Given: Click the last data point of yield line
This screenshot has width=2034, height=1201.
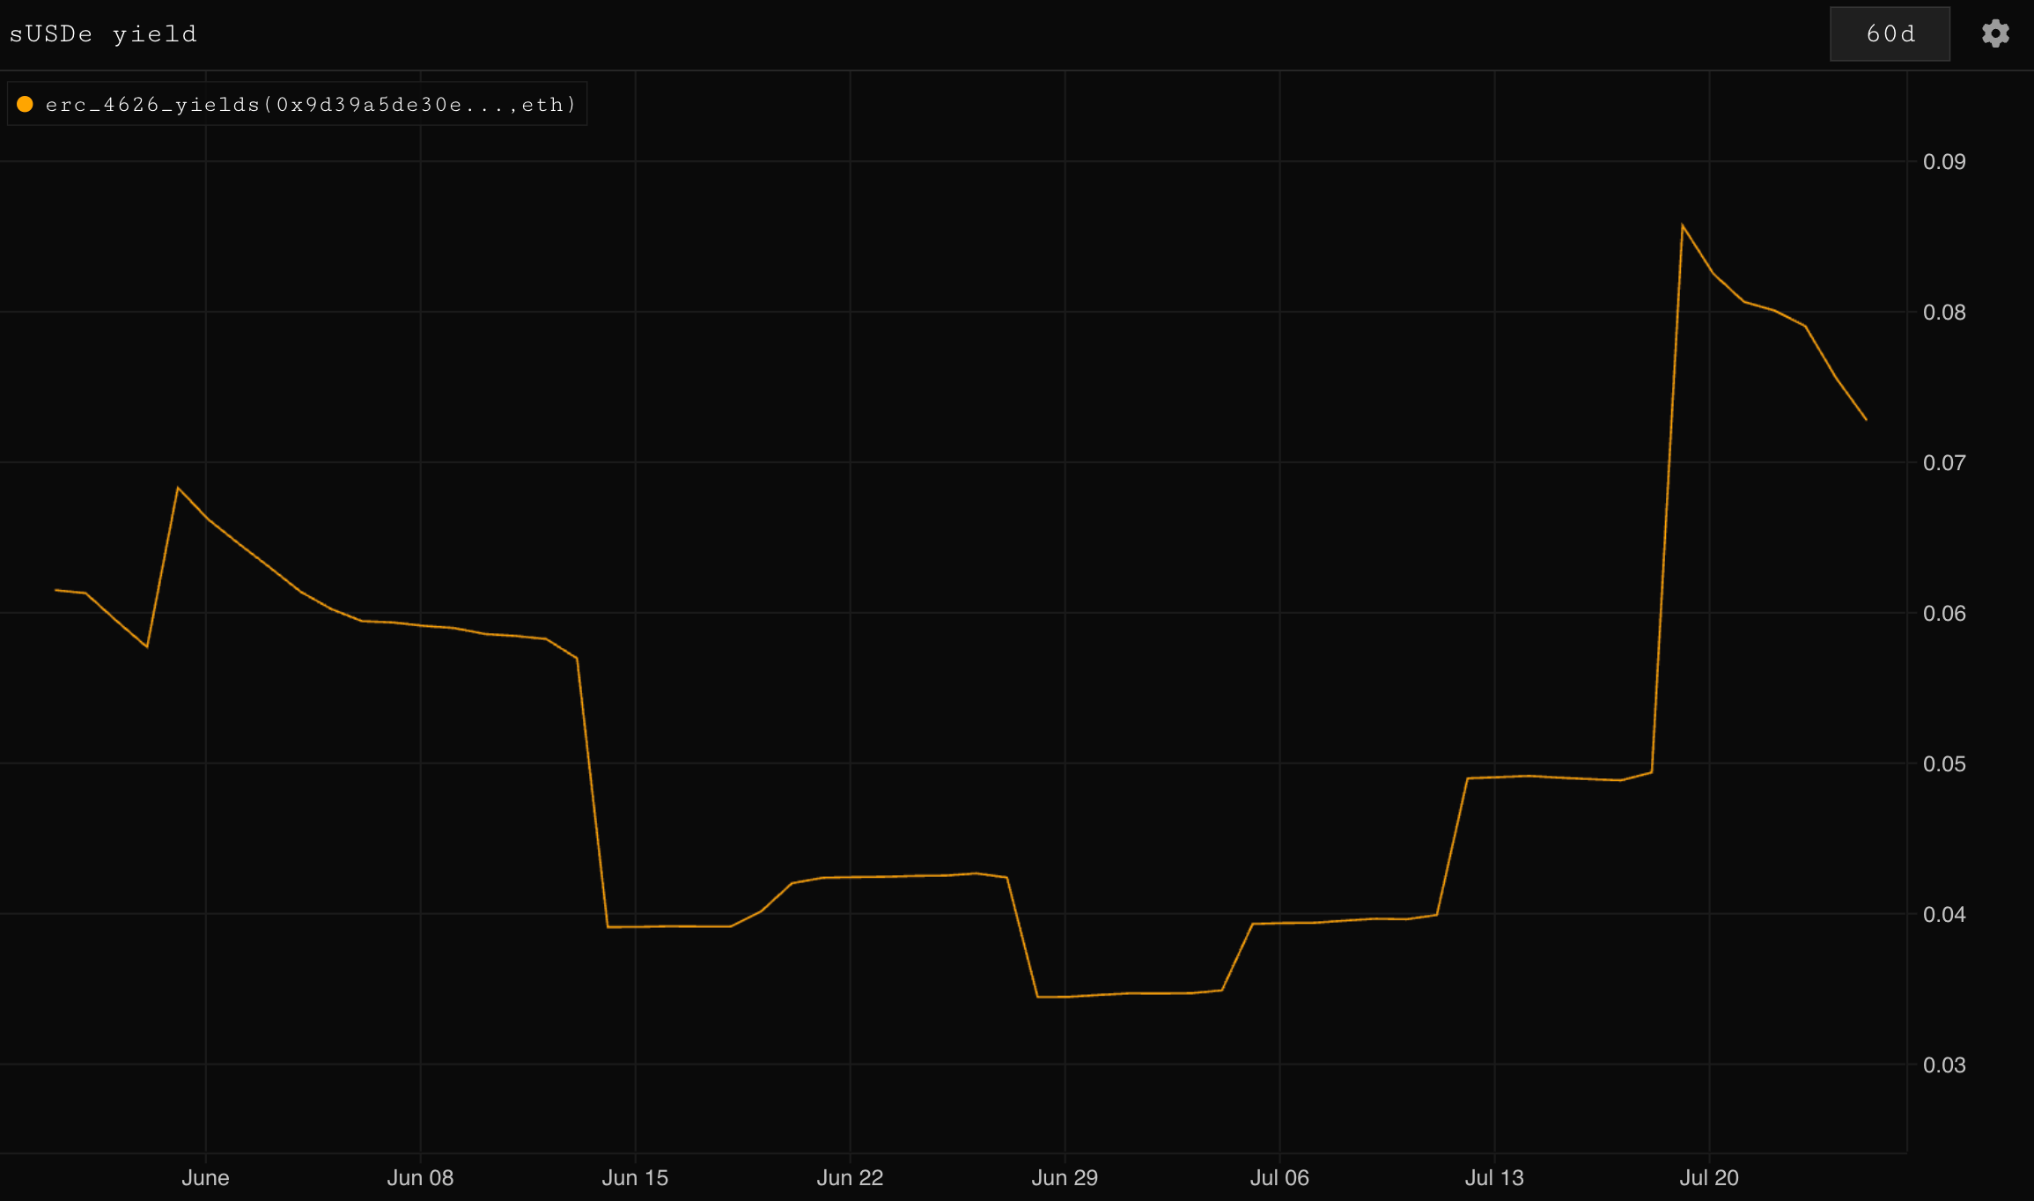Looking at the screenshot, I should [x=1866, y=419].
